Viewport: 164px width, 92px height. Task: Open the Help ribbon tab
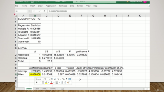click(x=95, y=6)
